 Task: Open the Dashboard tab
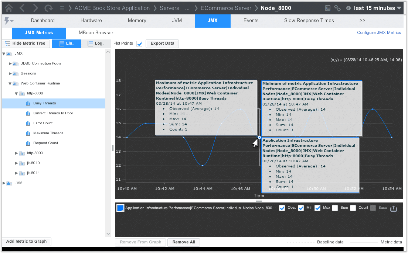pyautogui.click(x=42, y=21)
